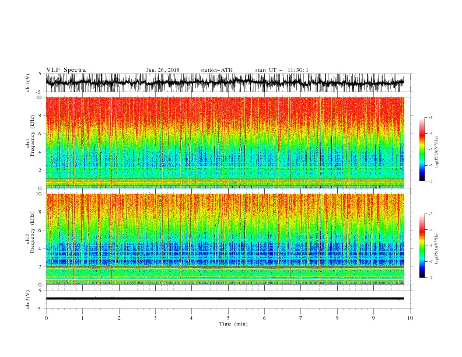Select the "start UT = 11:30:1" label
The image size is (462, 357).
(x=282, y=70)
